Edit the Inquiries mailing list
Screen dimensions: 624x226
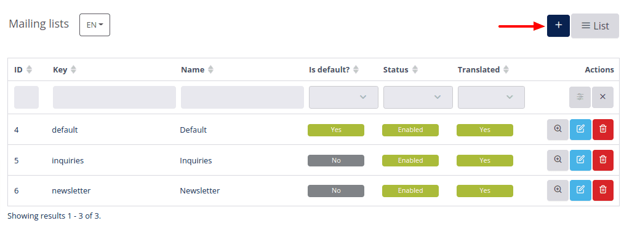pos(581,160)
